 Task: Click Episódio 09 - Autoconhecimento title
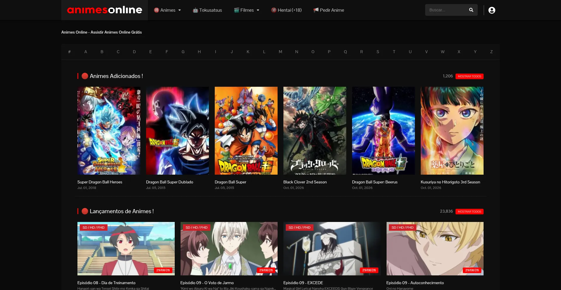pos(415,283)
